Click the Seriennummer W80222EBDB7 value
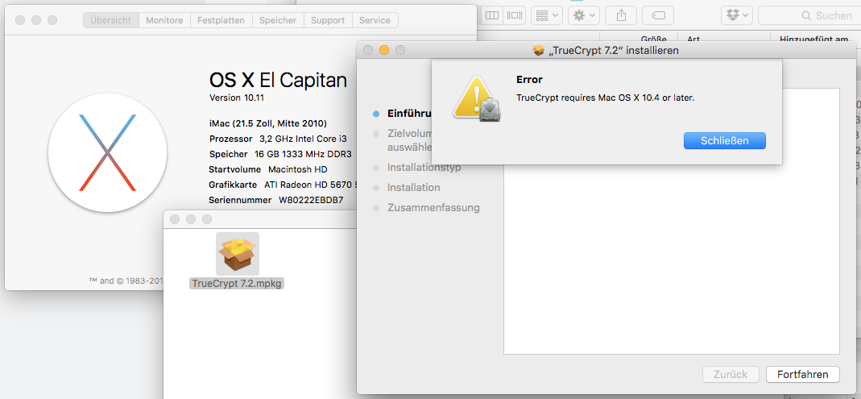This screenshot has width=861, height=399. 311,200
